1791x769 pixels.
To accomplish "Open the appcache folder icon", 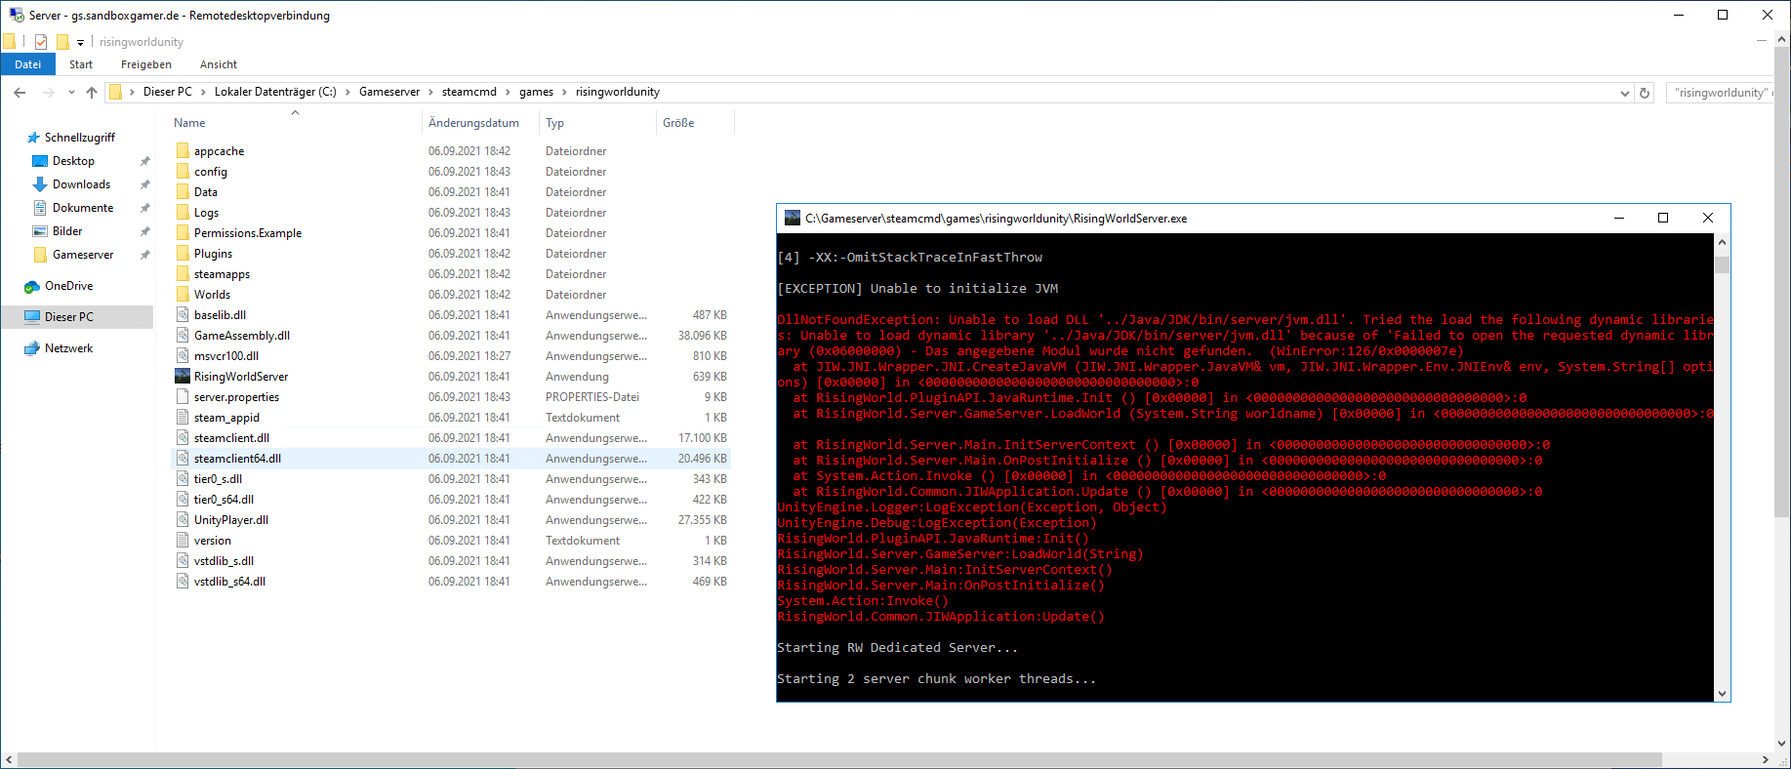I will point(183,151).
